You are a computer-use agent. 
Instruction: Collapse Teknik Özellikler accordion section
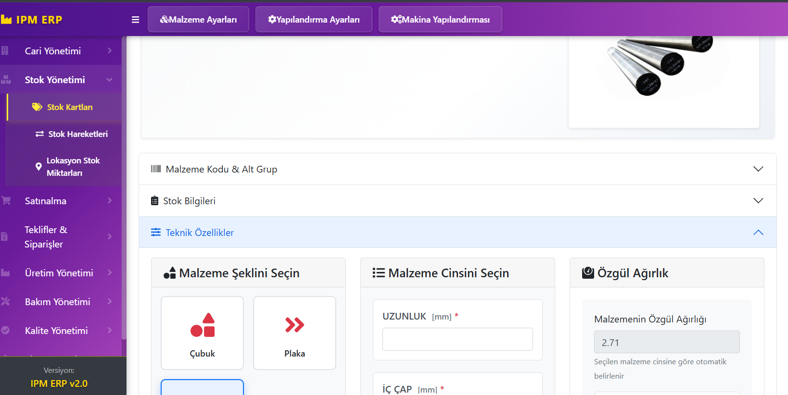coord(458,233)
